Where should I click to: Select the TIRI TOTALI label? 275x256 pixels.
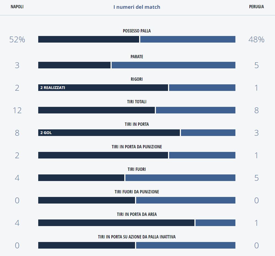pos(137,102)
